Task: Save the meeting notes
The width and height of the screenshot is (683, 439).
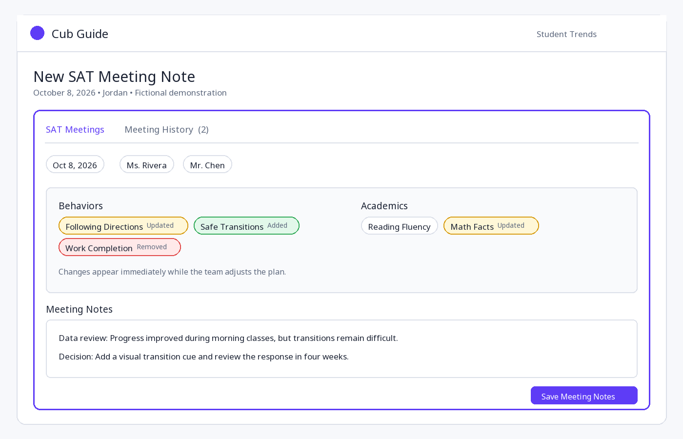Action: coord(584,396)
